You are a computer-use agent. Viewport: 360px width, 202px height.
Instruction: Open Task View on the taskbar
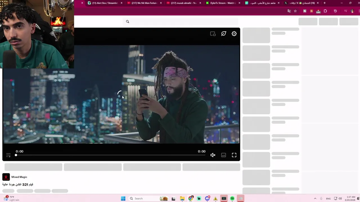click(x=174, y=199)
